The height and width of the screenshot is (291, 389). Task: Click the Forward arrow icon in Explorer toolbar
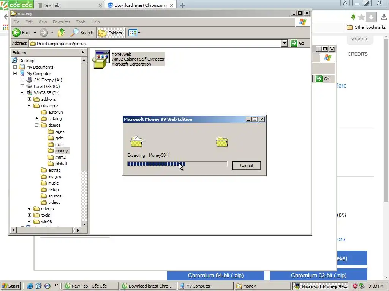[x=44, y=33]
